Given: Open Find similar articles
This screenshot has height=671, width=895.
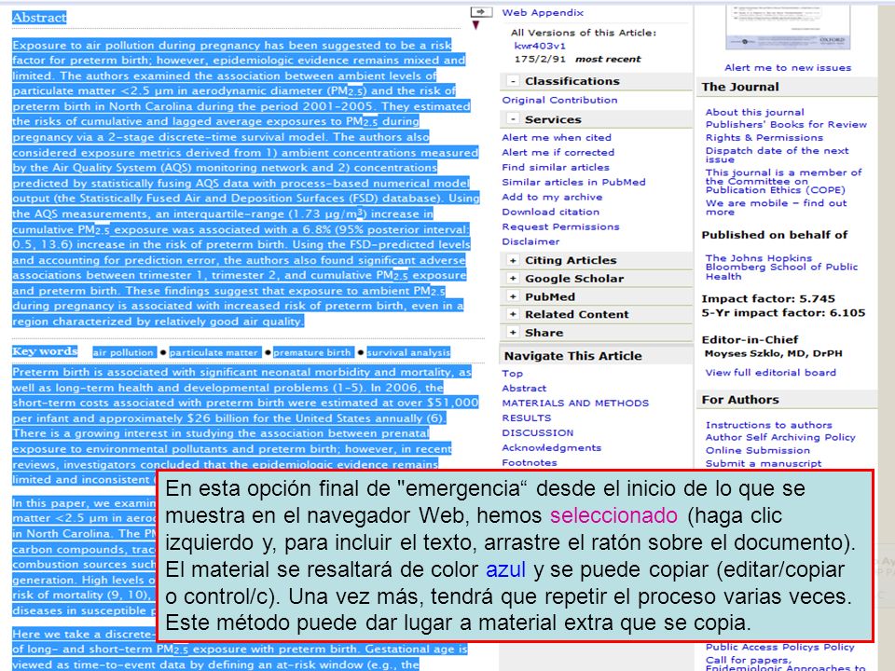Looking at the screenshot, I should [556, 167].
